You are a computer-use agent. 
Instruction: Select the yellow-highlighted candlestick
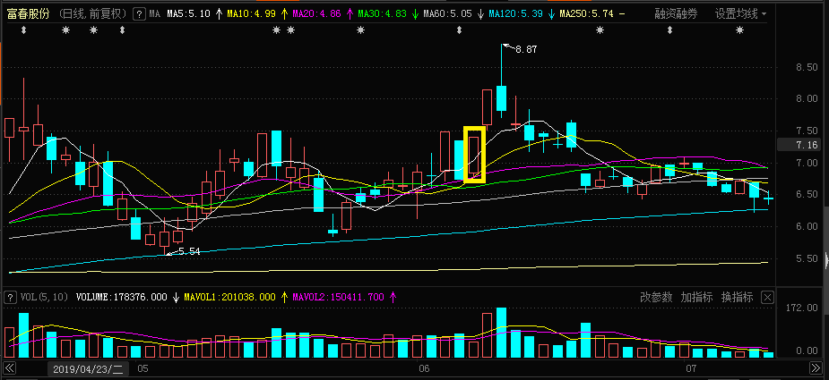click(x=474, y=155)
